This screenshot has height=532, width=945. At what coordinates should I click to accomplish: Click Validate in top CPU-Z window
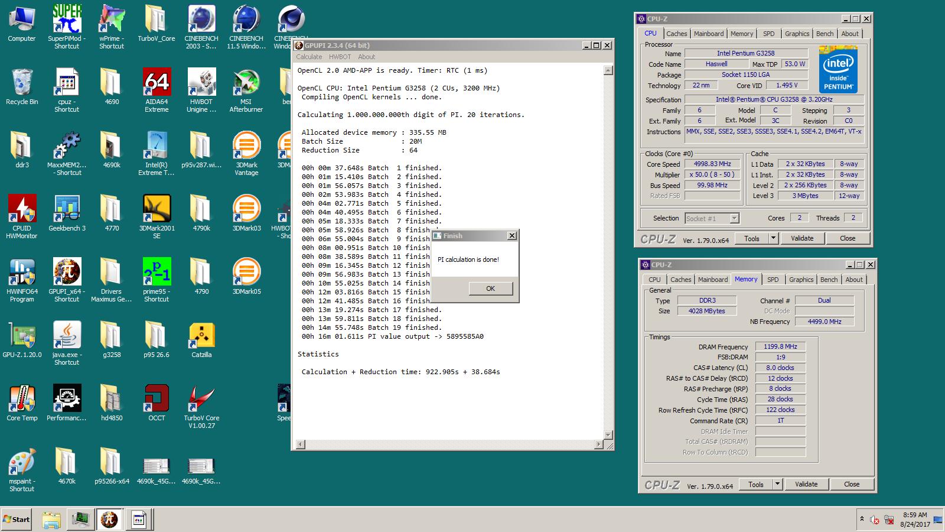(802, 238)
